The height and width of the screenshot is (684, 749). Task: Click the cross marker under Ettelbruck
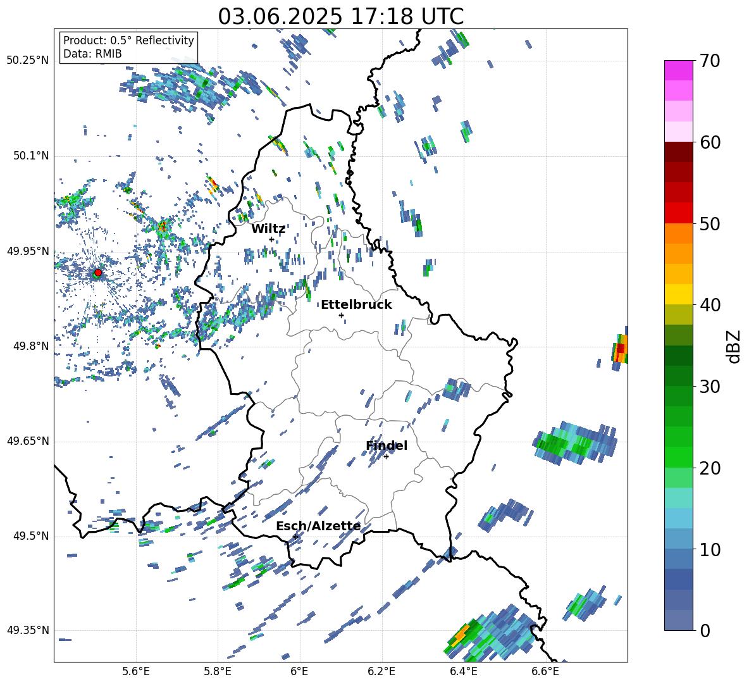pos(341,315)
